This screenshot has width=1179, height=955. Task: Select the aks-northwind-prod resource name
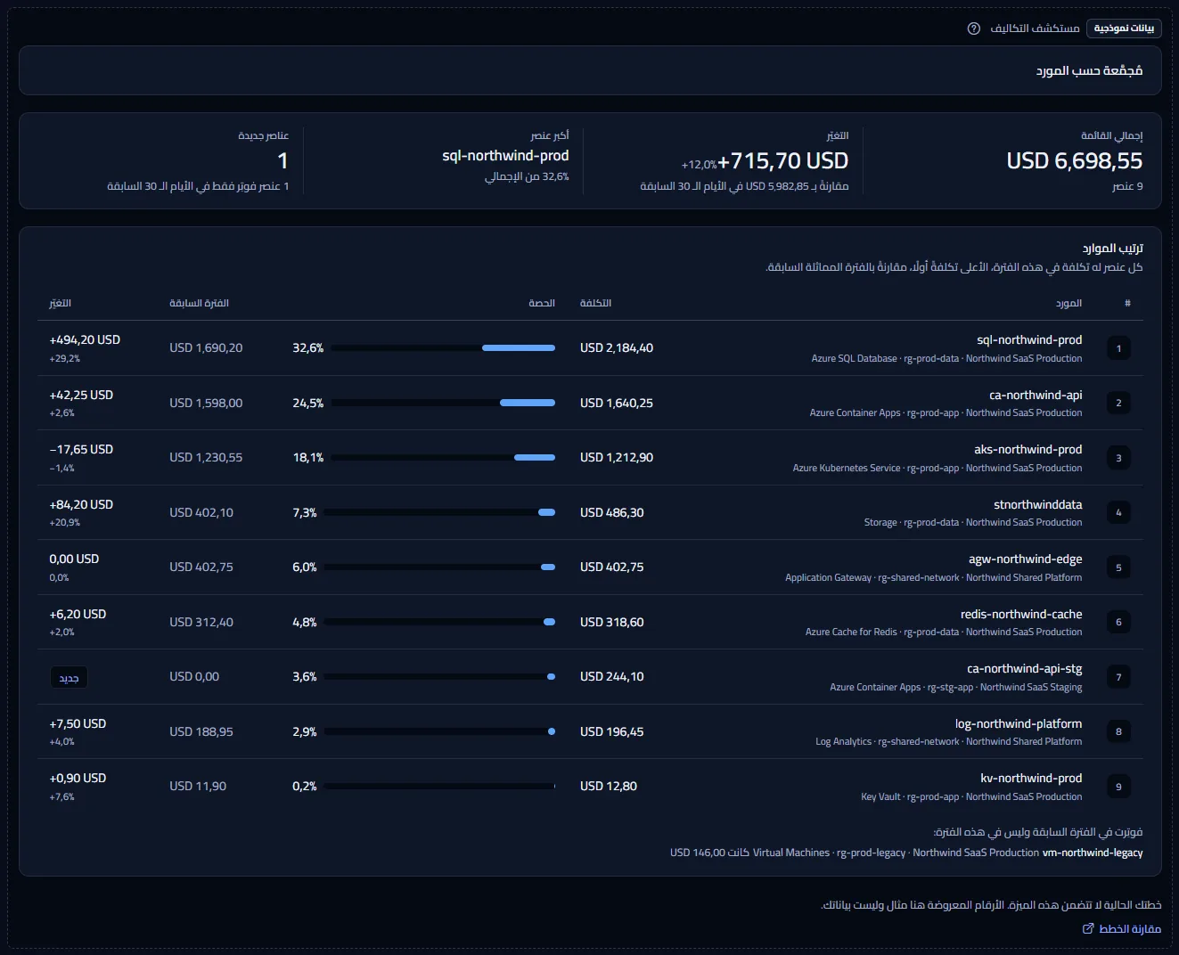[1028, 449]
